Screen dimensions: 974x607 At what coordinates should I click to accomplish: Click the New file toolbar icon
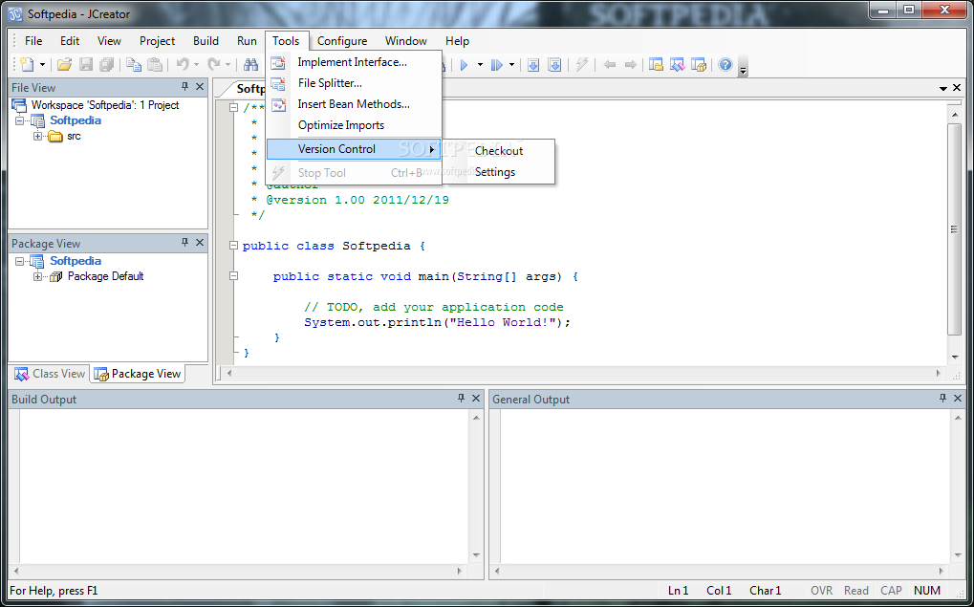[26, 64]
